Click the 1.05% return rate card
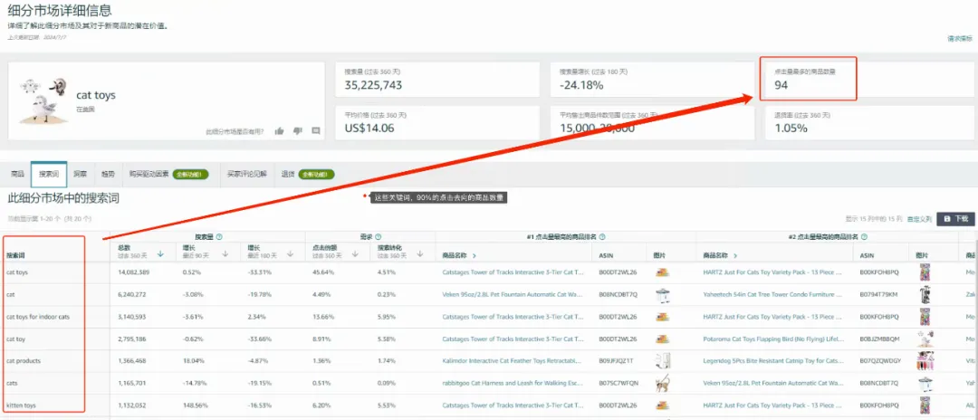The height and width of the screenshot is (420, 978). (868, 123)
